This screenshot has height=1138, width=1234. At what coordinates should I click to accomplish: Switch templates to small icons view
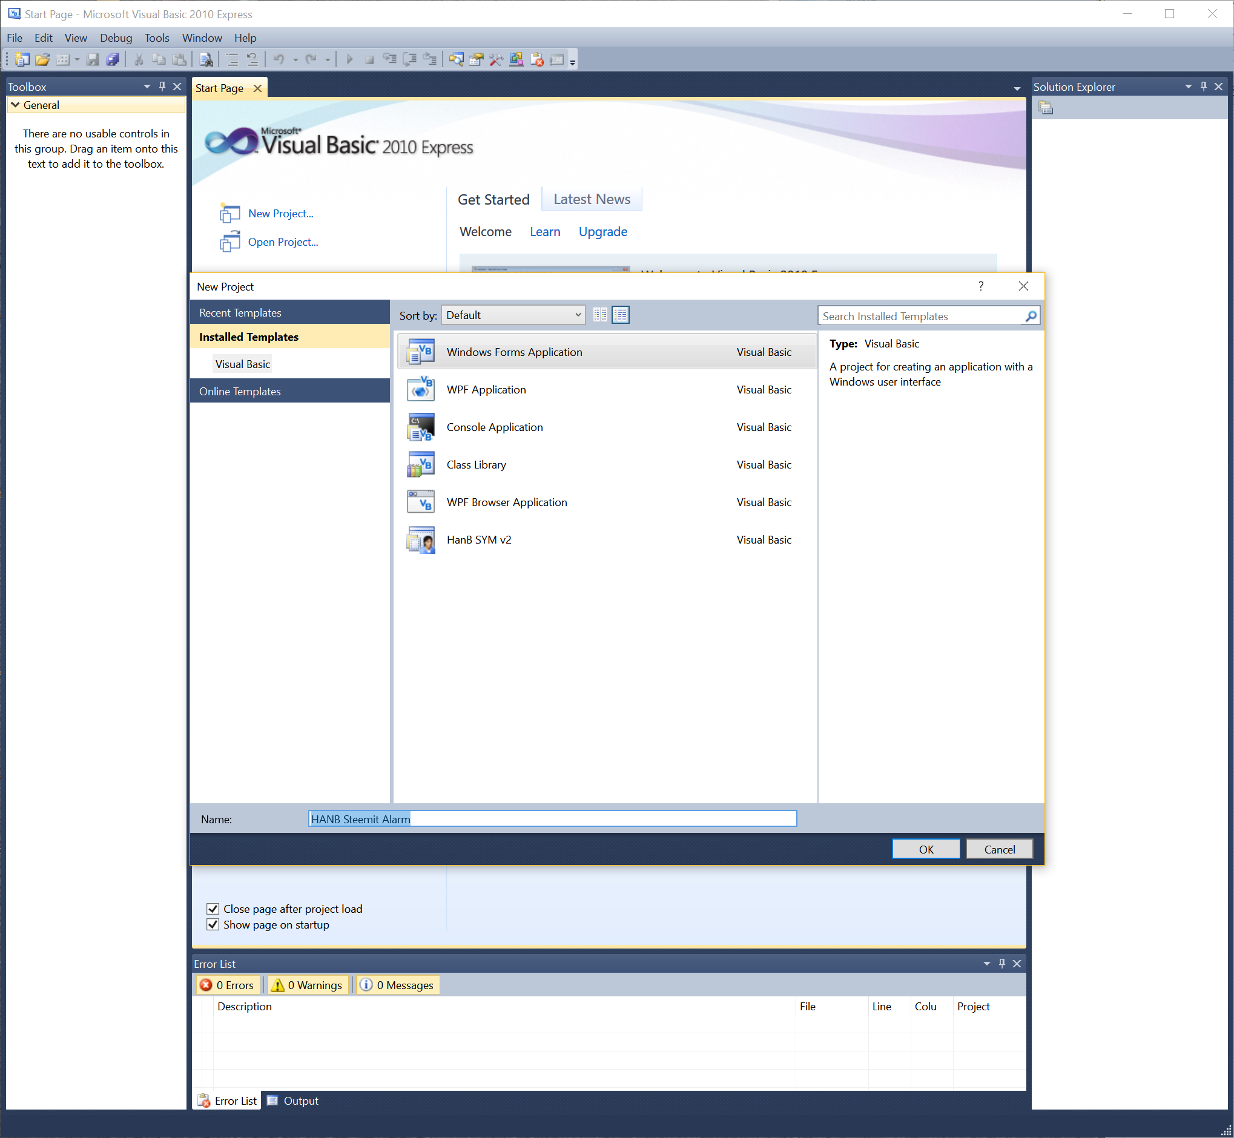point(599,315)
